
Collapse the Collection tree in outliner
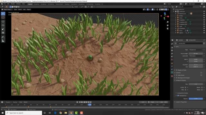(x=174, y=11)
